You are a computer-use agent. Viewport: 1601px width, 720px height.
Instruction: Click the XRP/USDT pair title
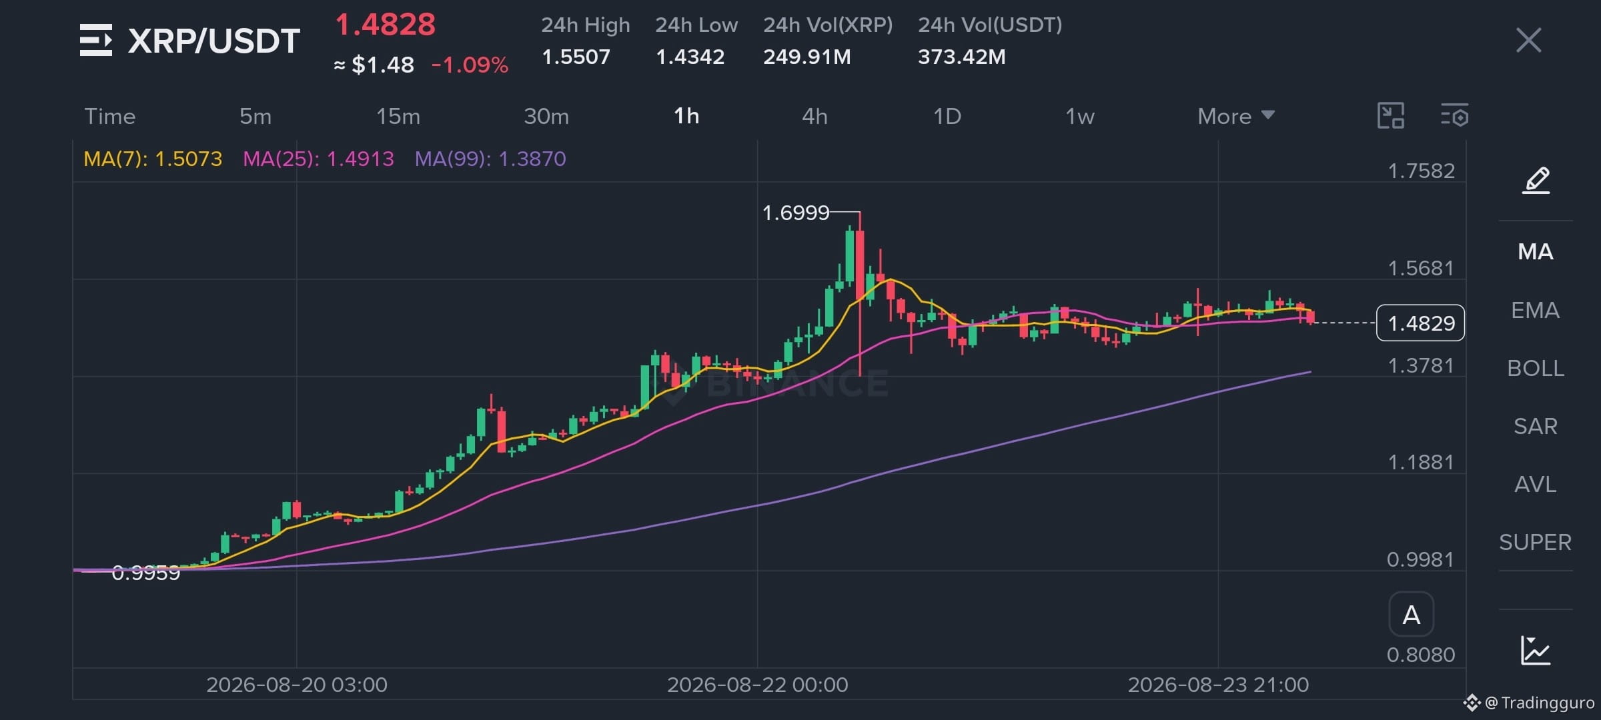tap(213, 41)
